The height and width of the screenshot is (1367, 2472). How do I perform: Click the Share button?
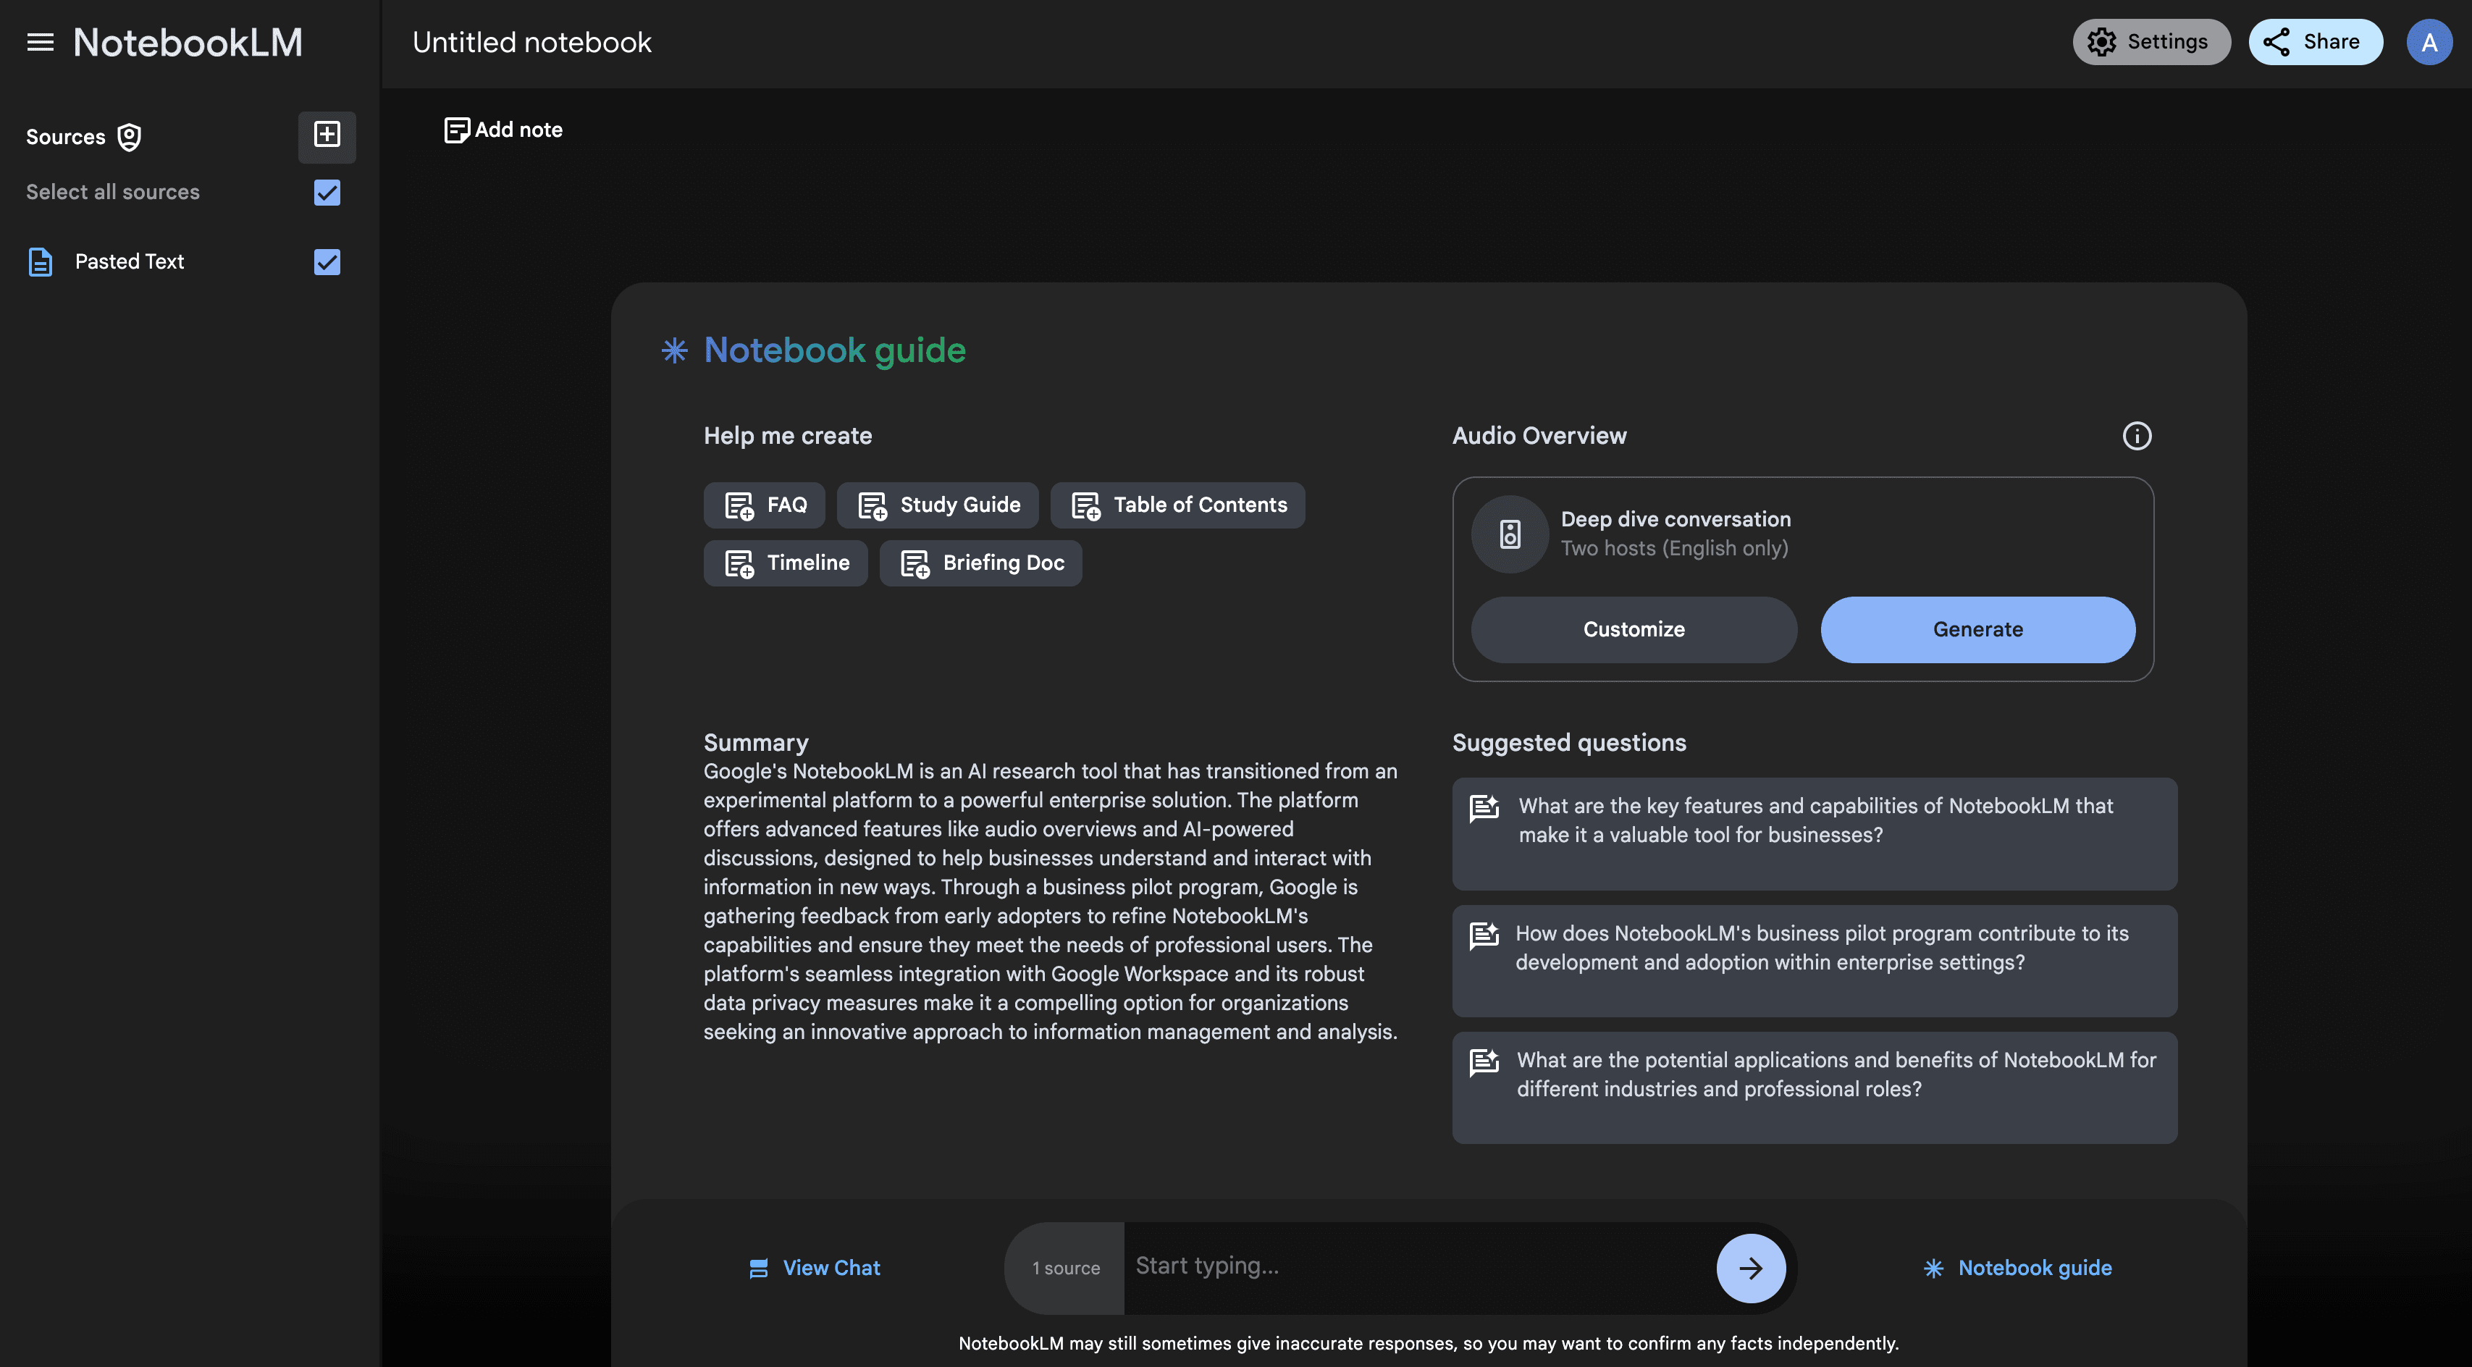click(2315, 42)
